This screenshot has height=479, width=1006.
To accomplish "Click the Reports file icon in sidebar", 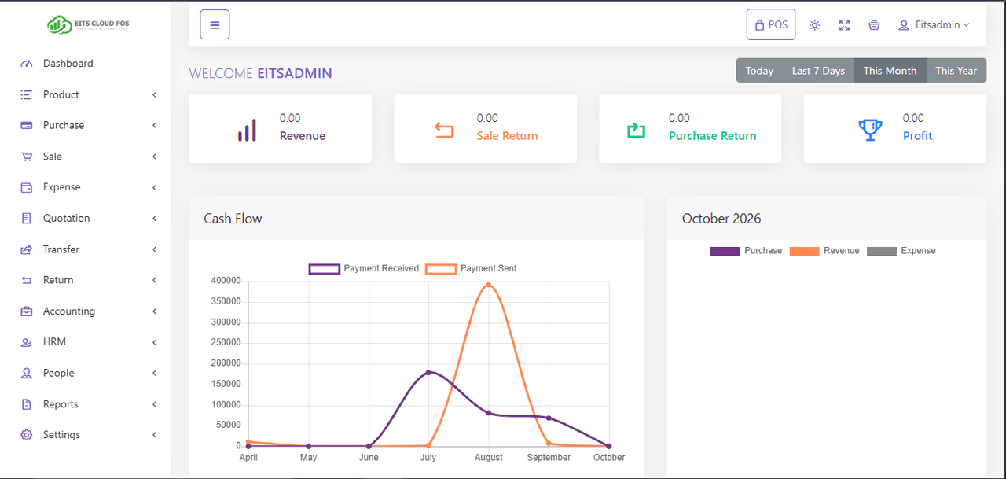I will (x=27, y=404).
